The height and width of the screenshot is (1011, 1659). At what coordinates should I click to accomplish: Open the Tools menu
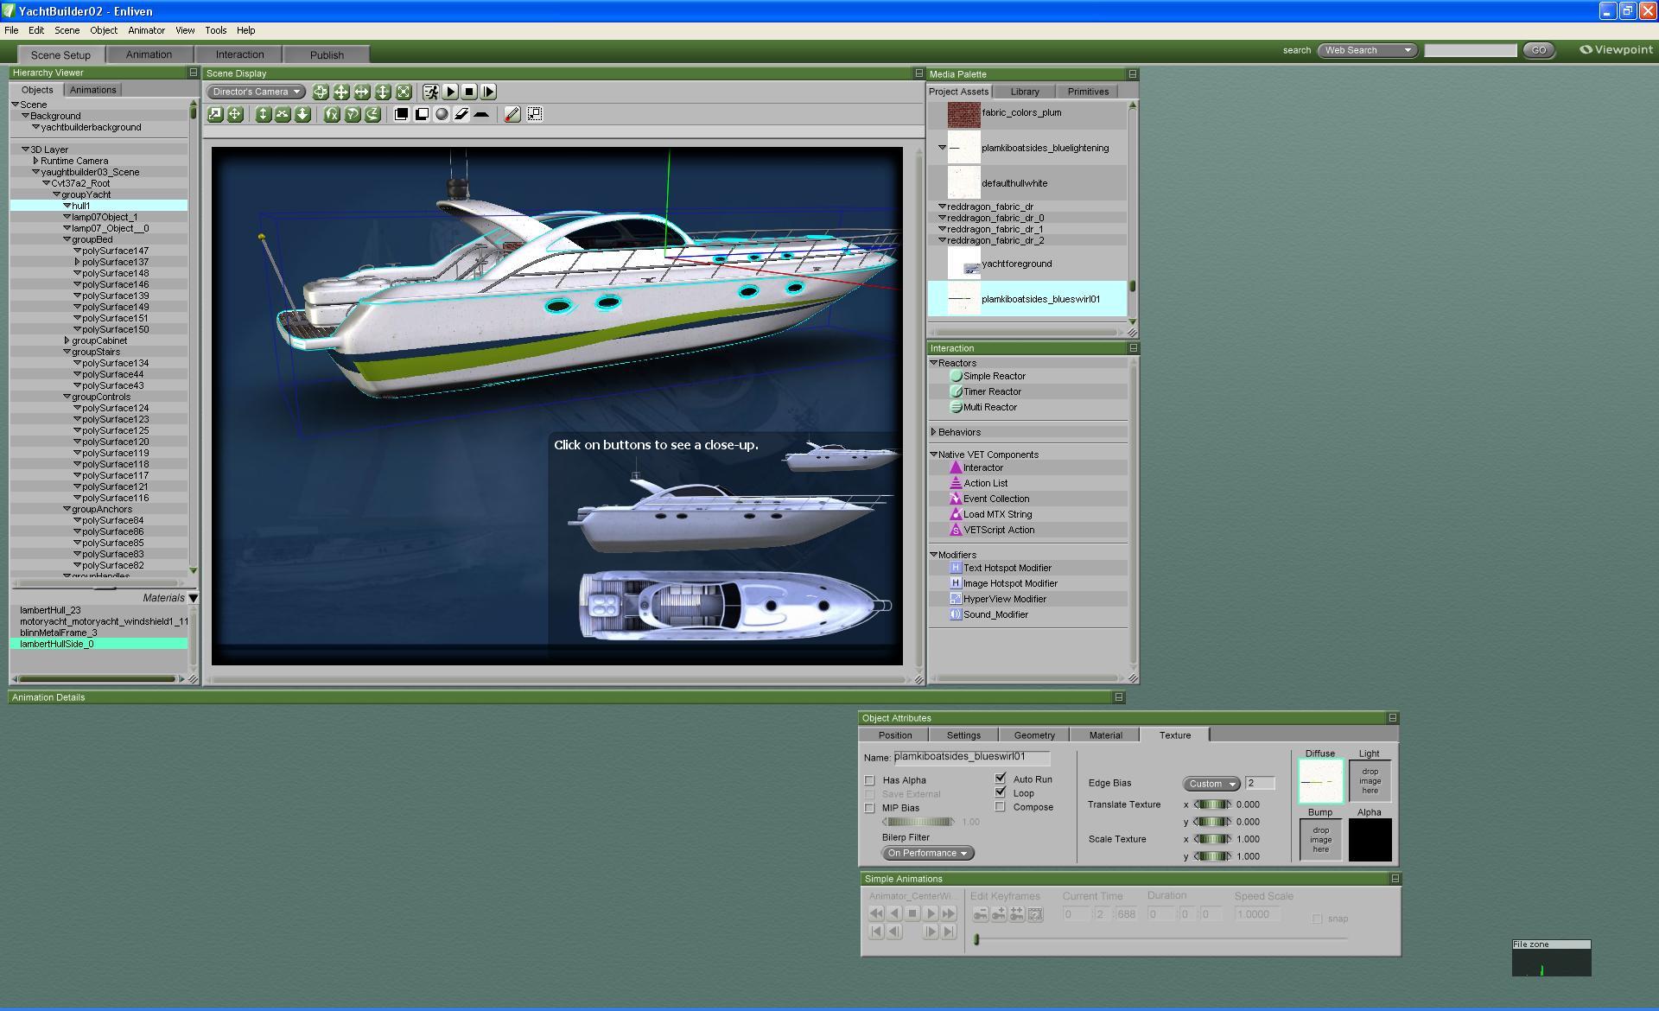point(215,30)
